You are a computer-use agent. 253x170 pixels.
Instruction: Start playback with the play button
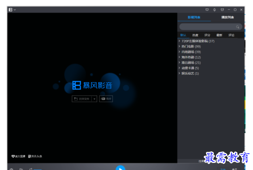120,168
